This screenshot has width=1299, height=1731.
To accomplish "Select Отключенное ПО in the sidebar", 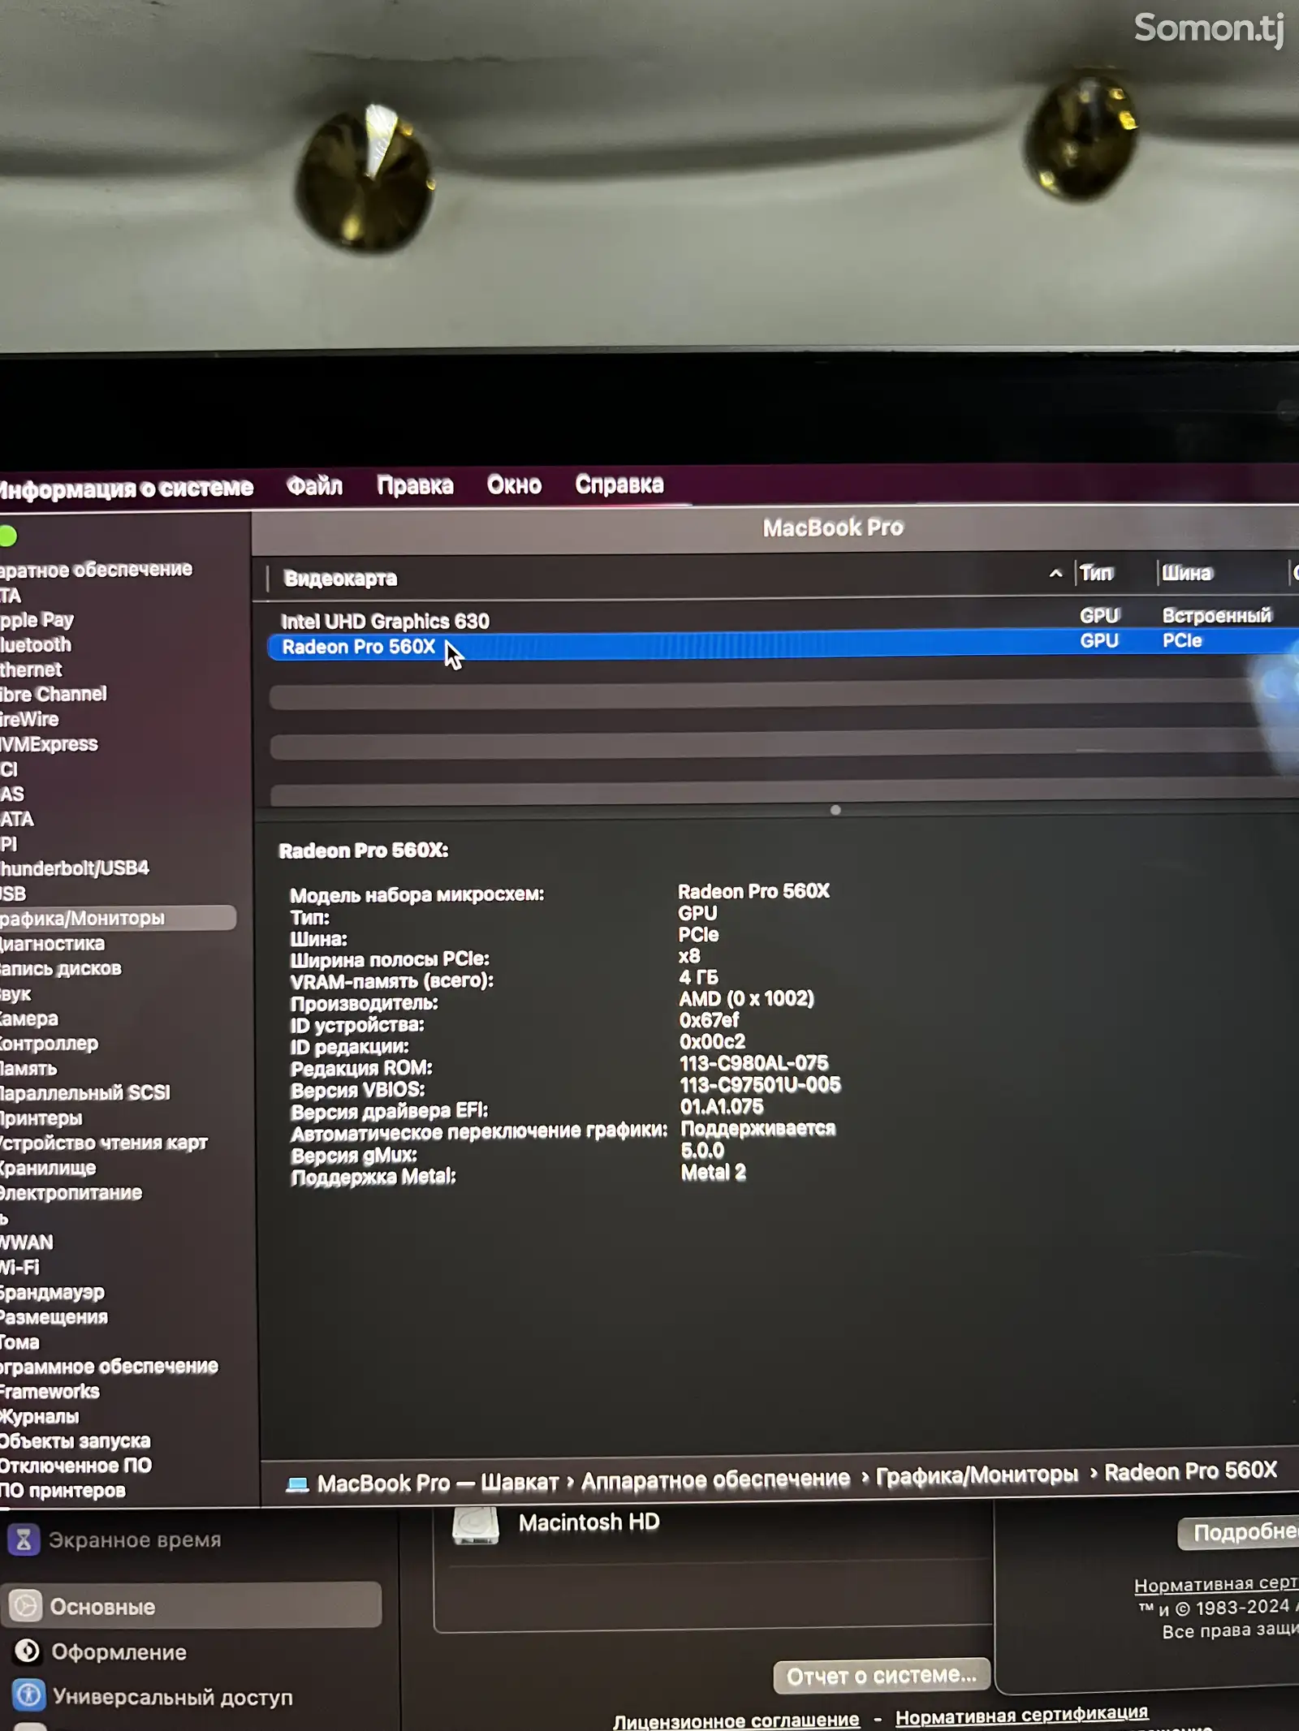I will pos(76,1466).
